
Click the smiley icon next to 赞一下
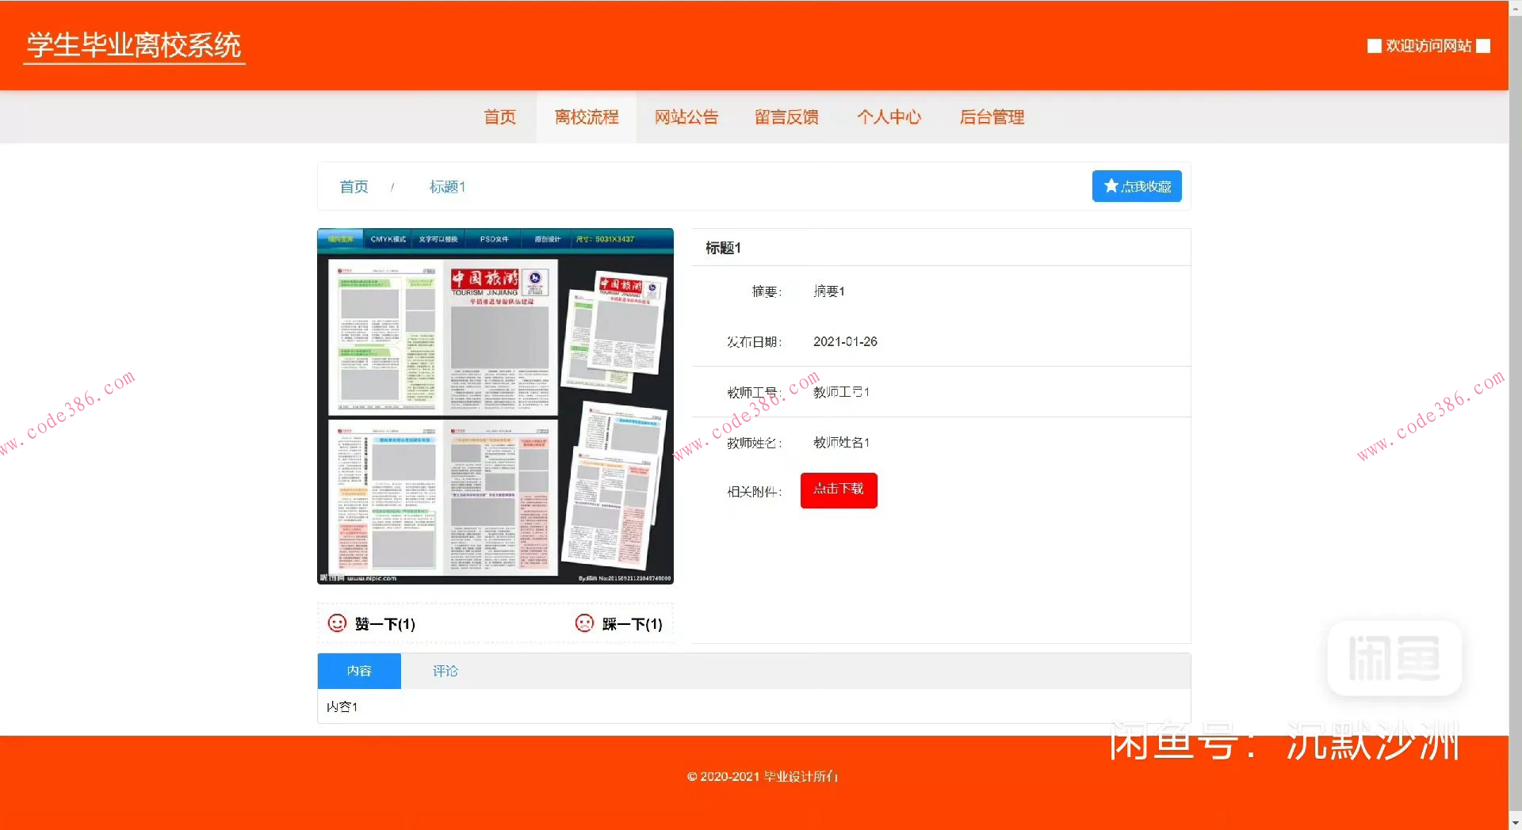(336, 623)
